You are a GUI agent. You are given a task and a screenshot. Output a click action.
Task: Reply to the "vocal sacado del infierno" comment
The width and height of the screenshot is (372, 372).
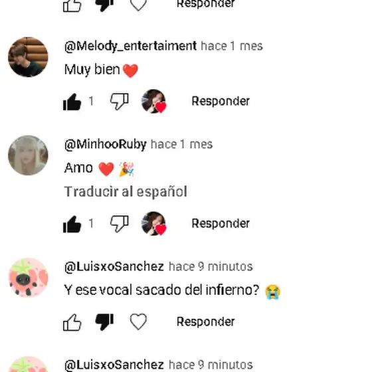tap(205, 322)
